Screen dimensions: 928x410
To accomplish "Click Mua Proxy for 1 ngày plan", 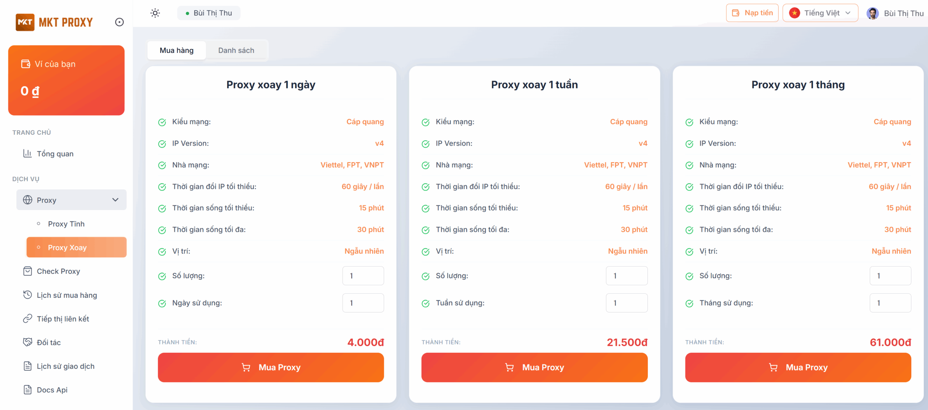I will 271,368.
